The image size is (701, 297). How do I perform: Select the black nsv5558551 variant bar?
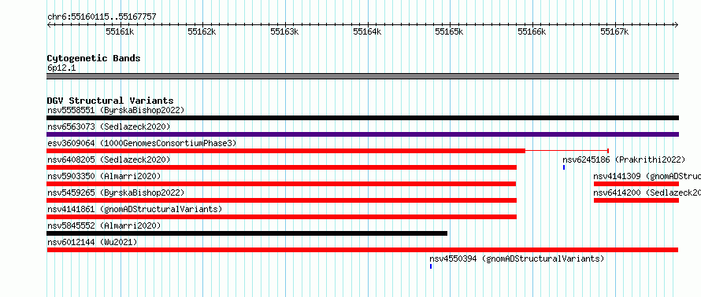tap(362, 118)
